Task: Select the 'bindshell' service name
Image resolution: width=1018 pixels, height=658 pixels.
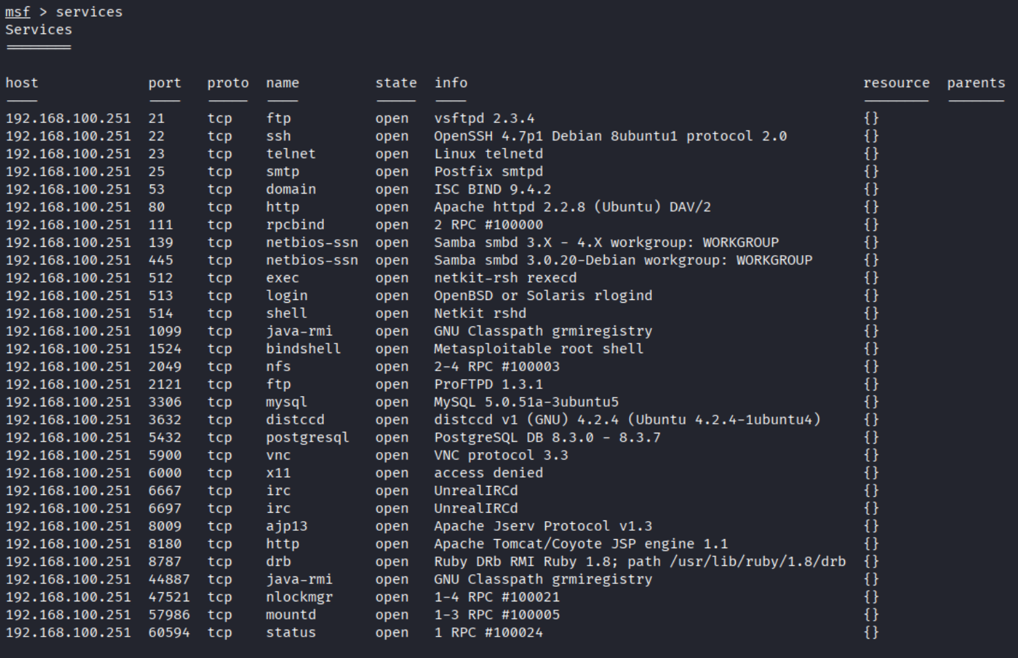Action: (x=303, y=349)
